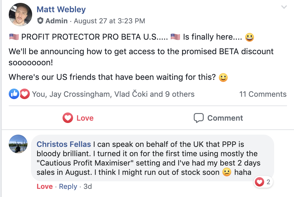Reply to Christos Fellas's comment
This screenshot has height=197, width=294.
(x=68, y=187)
